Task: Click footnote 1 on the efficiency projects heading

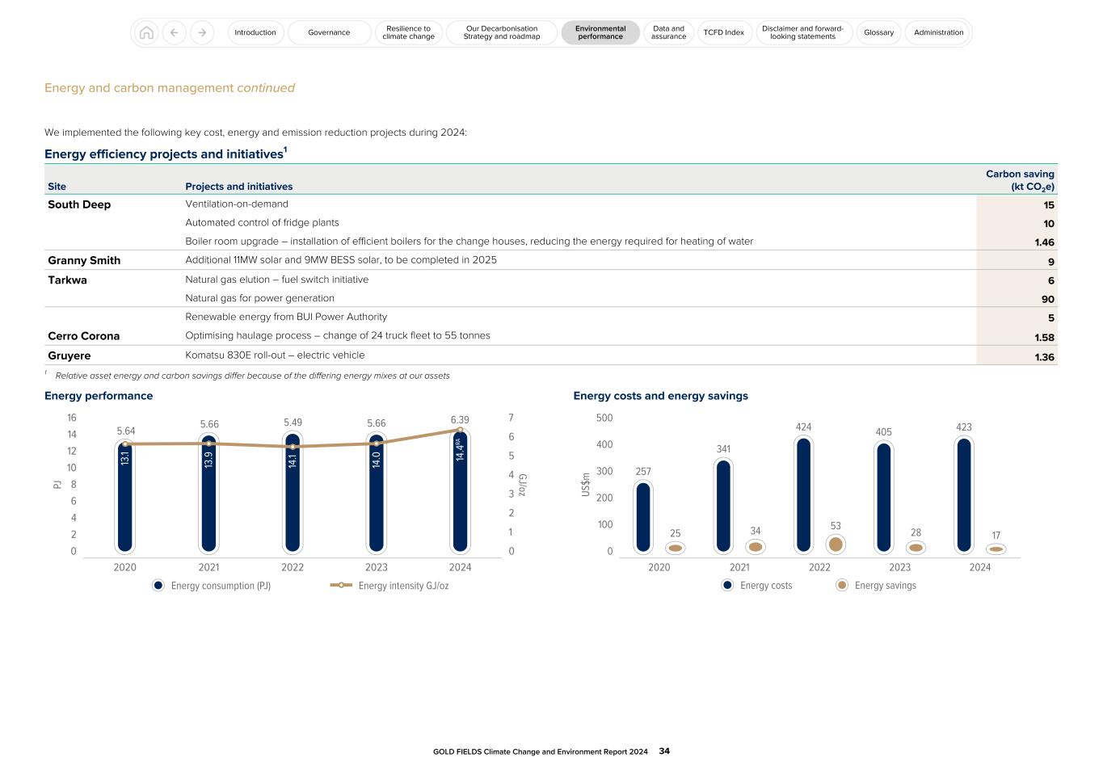Action: point(284,149)
